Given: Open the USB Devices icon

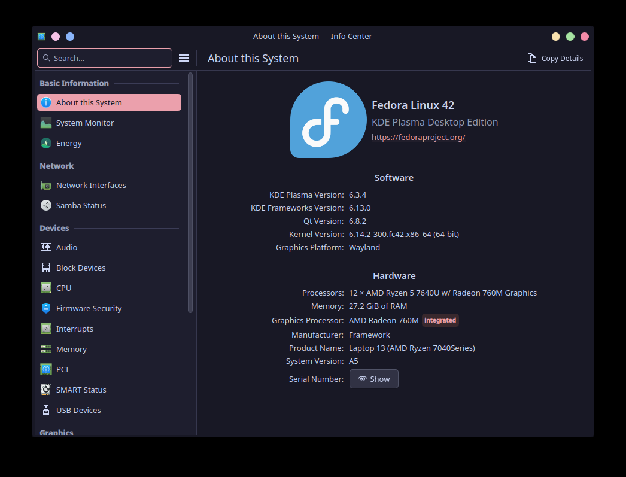Looking at the screenshot, I should click(x=46, y=410).
